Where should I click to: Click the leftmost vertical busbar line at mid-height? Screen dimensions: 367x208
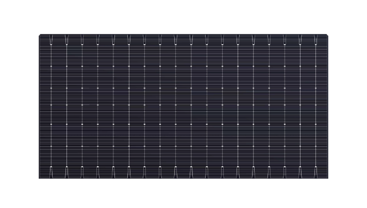click(x=51, y=107)
